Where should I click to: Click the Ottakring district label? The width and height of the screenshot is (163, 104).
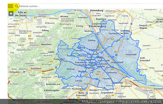click(81, 56)
